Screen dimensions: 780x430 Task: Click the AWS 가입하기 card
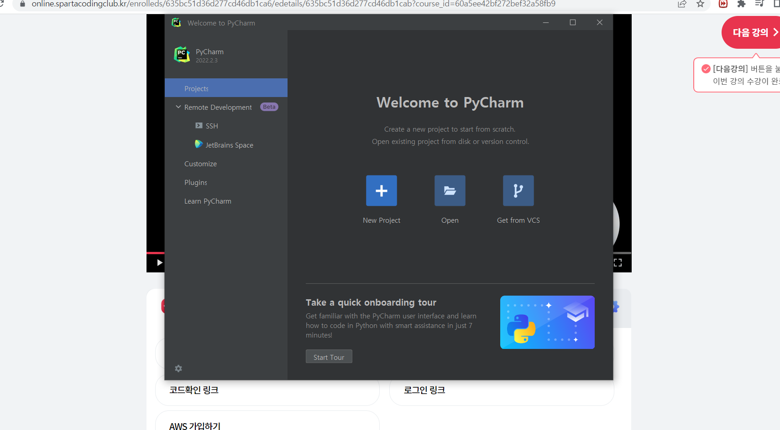pos(267,421)
